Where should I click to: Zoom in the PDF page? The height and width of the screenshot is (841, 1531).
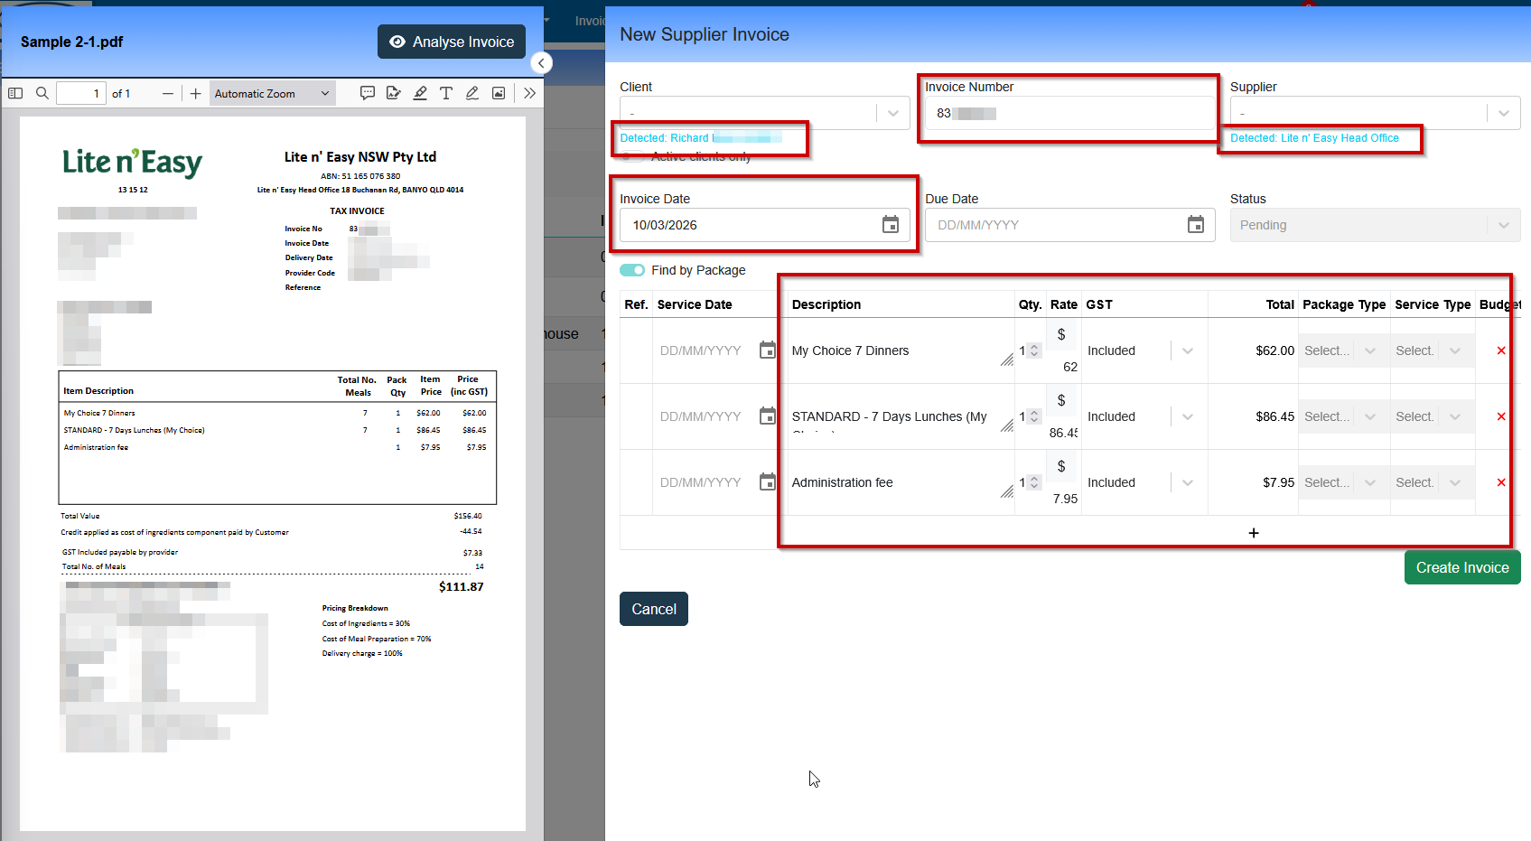pos(195,93)
